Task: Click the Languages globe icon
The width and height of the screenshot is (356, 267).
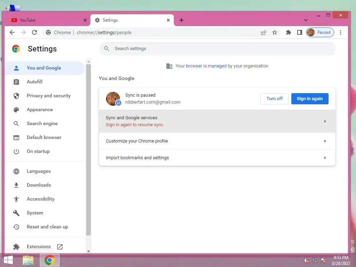Action: [x=16, y=171]
